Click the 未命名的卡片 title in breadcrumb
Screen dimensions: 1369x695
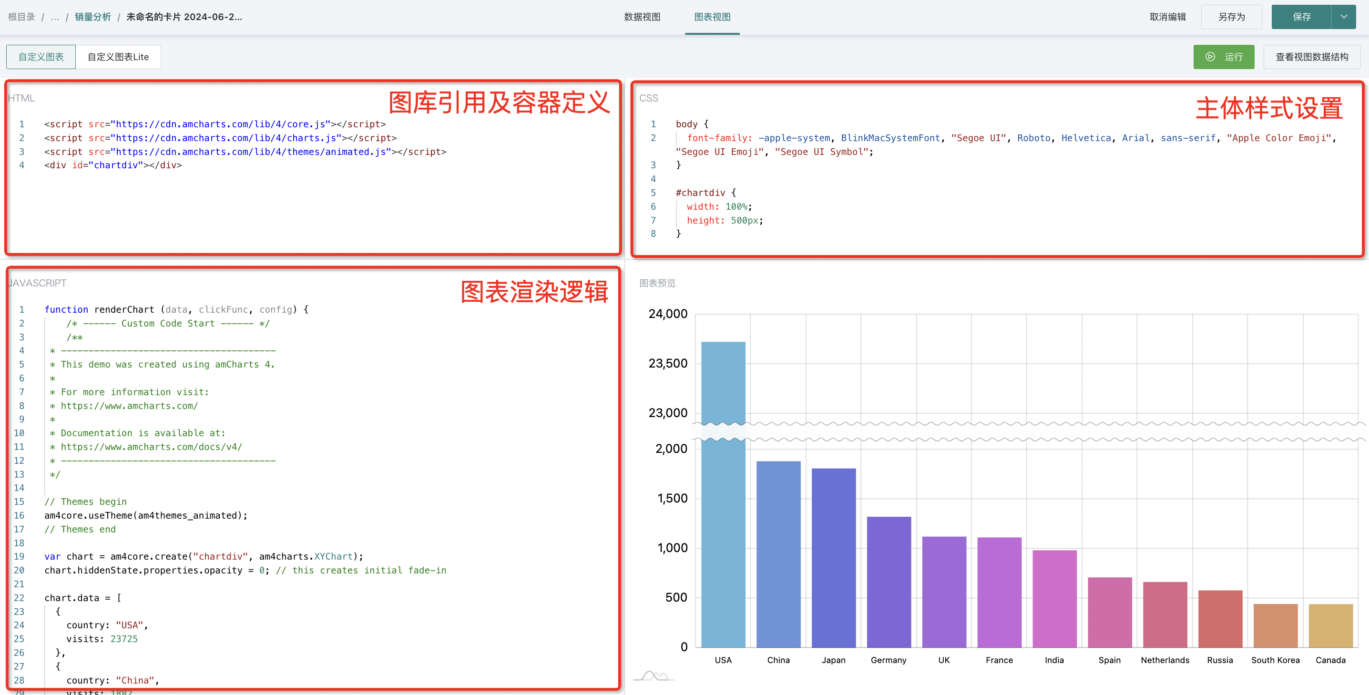[x=184, y=17]
